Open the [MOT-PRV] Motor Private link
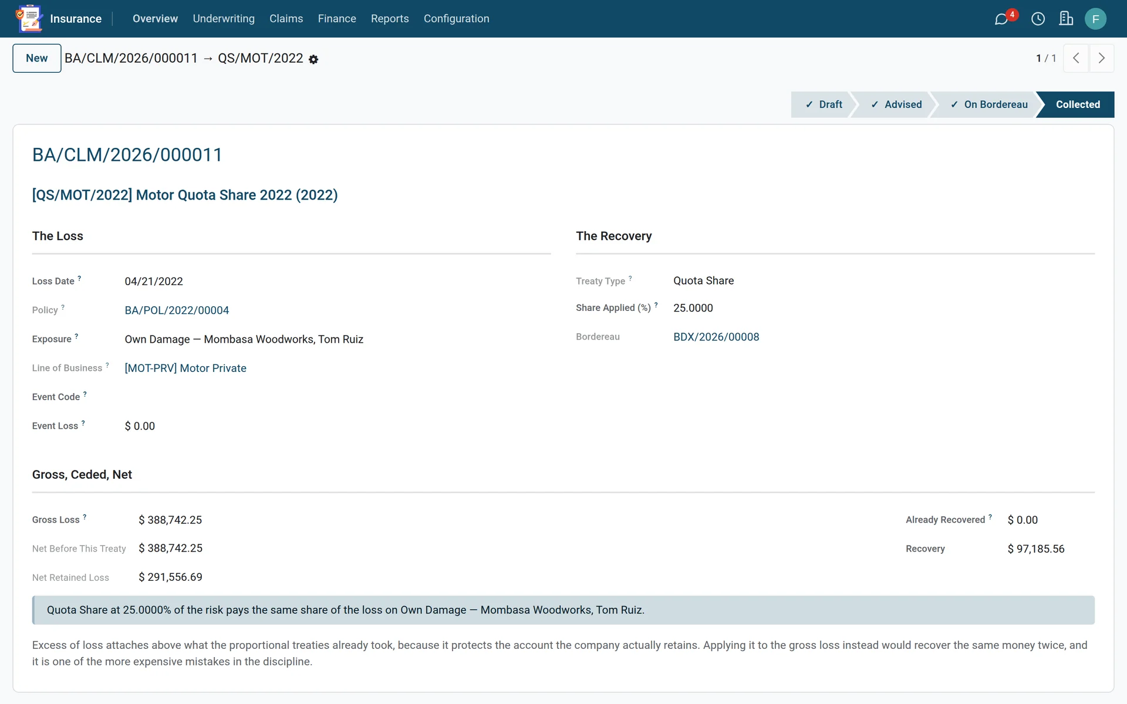Screen dimensions: 1127x704 click(x=185, y=368)
